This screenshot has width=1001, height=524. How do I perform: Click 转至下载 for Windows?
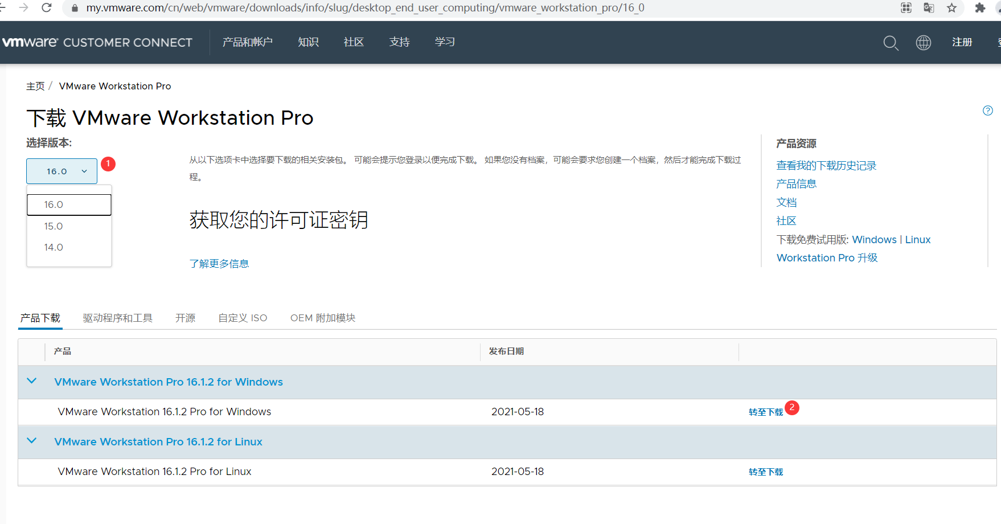(766, 412)
